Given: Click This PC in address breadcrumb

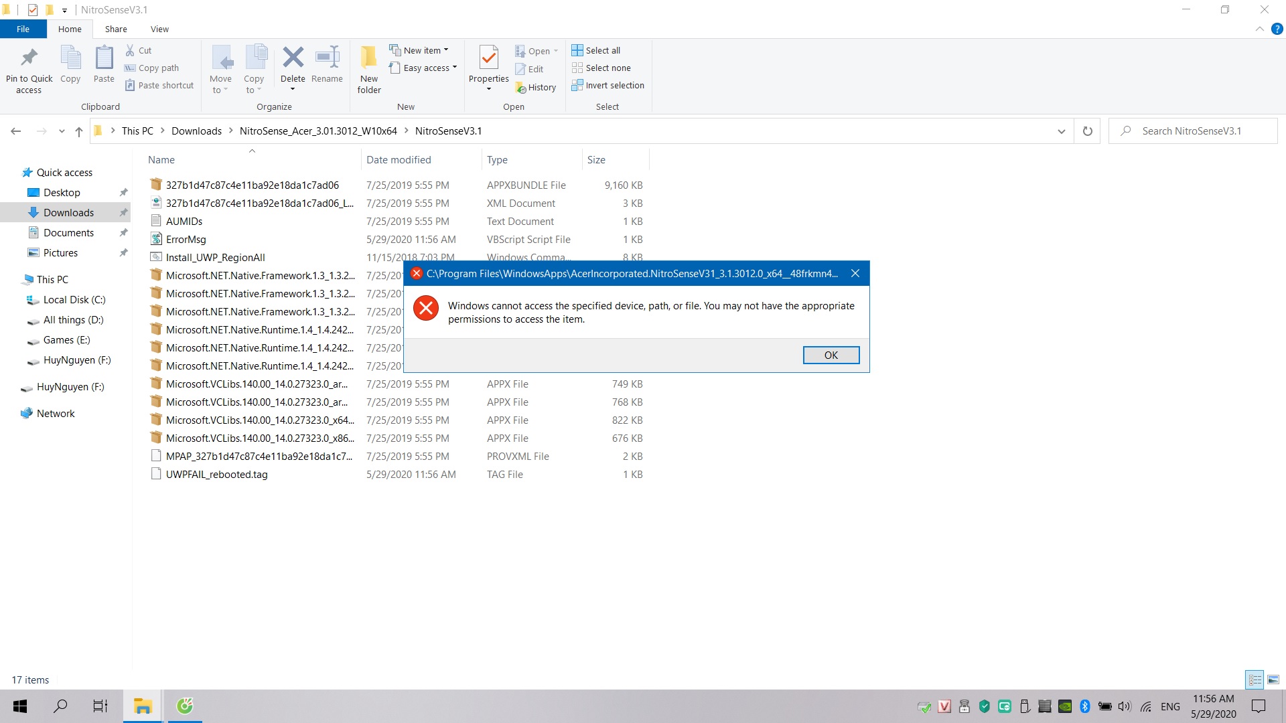Looking at the screenshot, I should click(x=137, y=131).
